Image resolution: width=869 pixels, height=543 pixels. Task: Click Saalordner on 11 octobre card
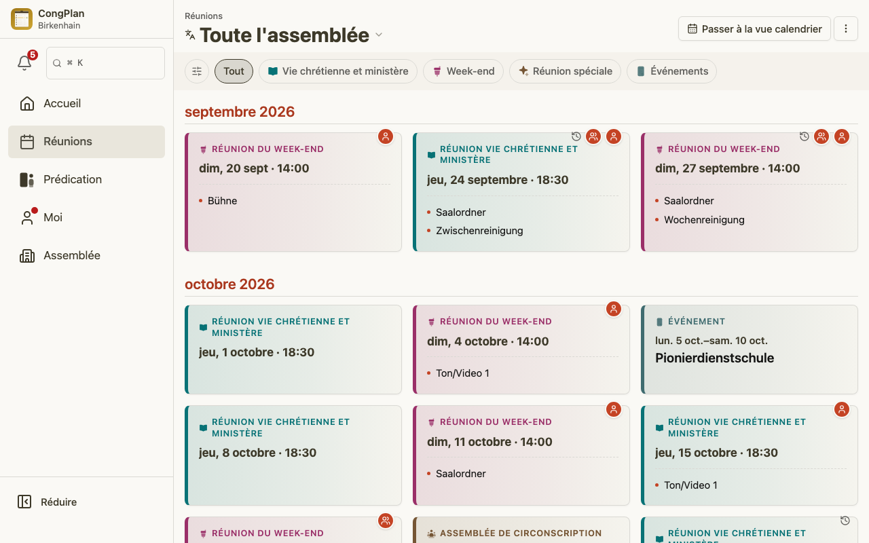click(x=461, y=474)
